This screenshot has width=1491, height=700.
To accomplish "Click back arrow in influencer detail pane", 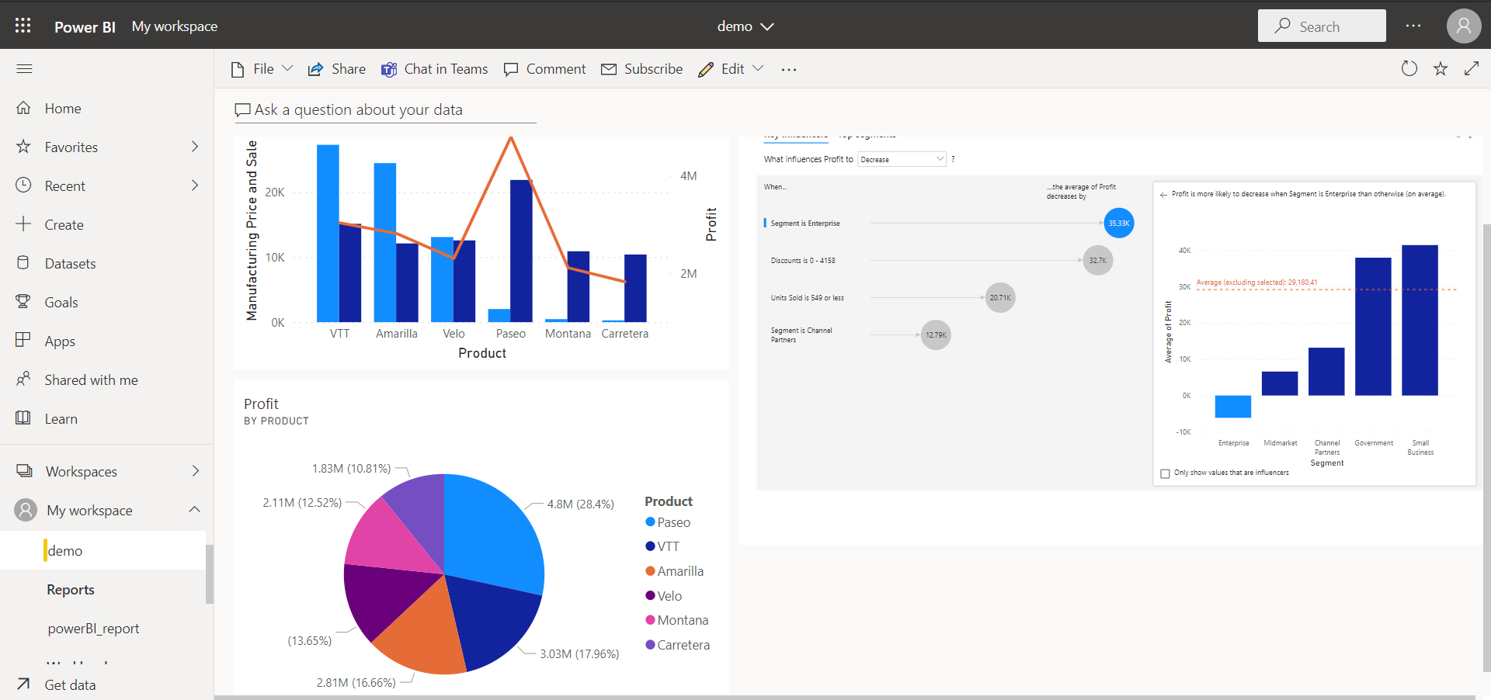I will tap(1163, 195).
